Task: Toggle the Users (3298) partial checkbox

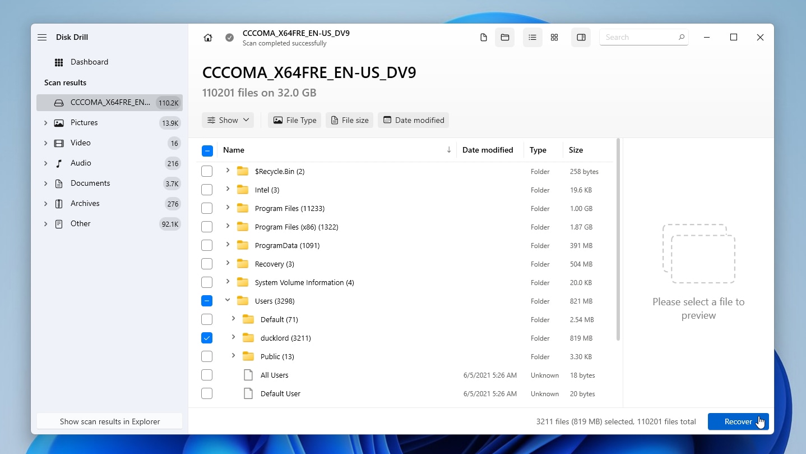Action: [207, 301]
